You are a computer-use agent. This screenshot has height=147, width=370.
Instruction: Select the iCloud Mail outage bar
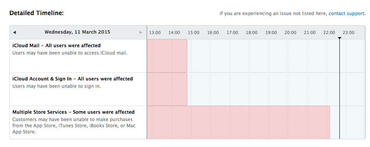tap(167, 56)
